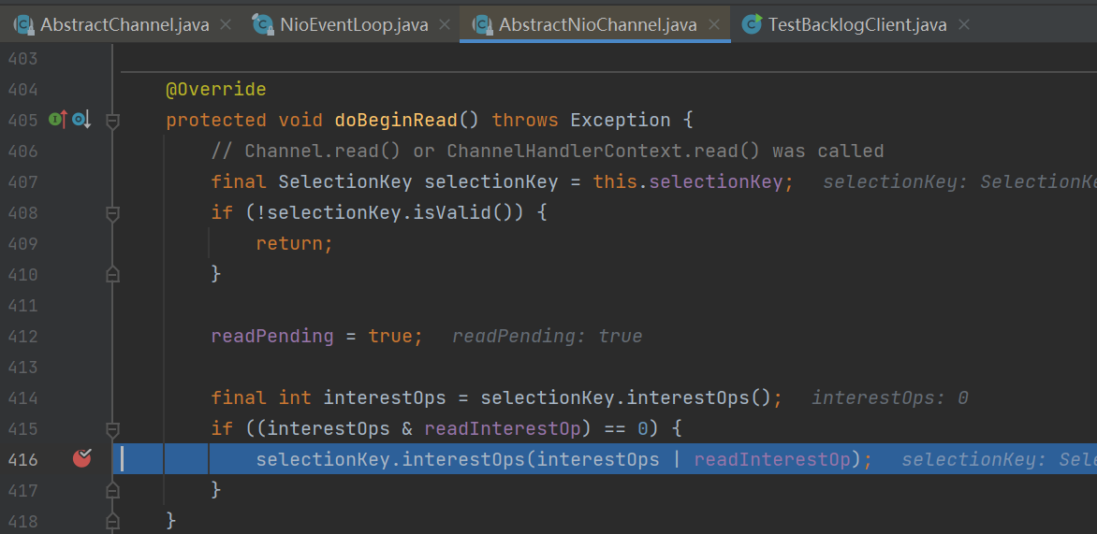Image resolution: width=1097 pixels, height=534 pixels.
Task: Click the TestBacklogClient.java class icon
Action: [x=751, y=25]
